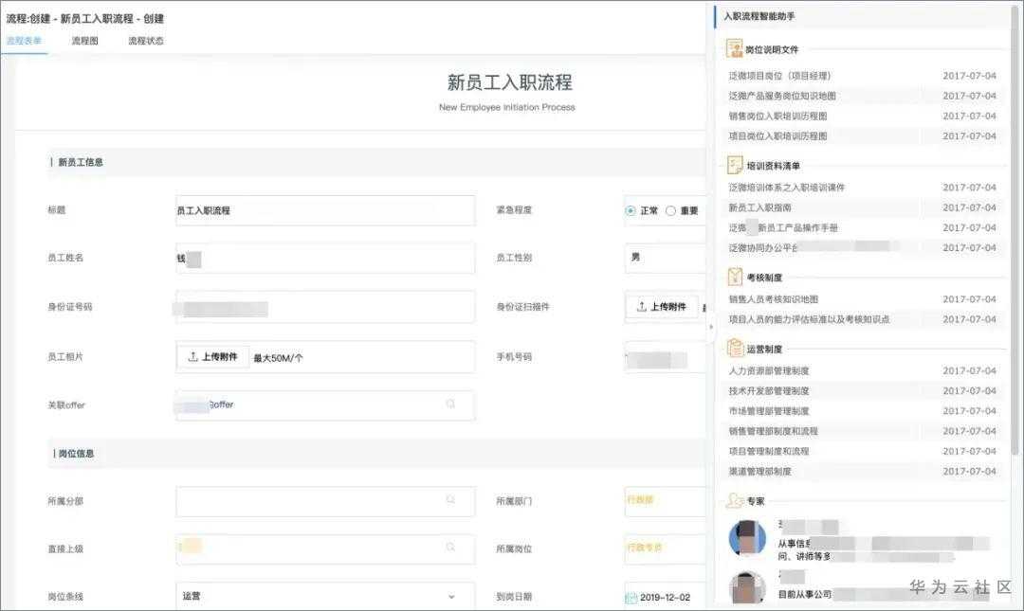The image size is (1024, 611).
Task: Click the 培训资料清单 section icon
Action: pos(735,165)
